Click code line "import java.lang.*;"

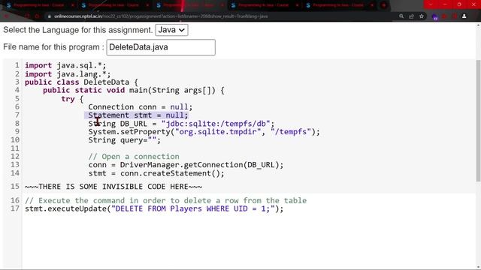pos(68,74)
